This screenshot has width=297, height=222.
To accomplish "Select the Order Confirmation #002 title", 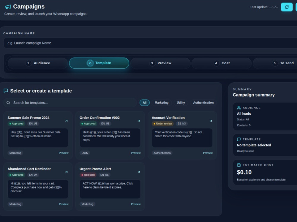I will (99, 118).
